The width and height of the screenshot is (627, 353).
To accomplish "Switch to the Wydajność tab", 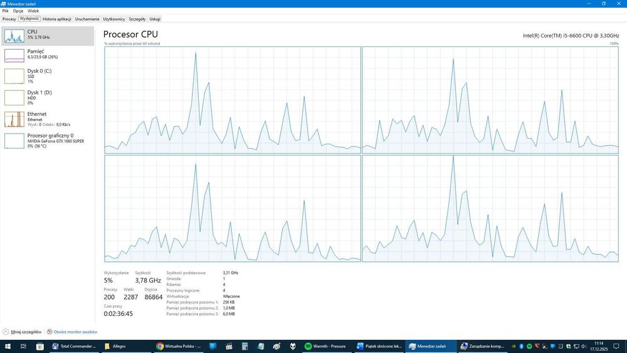I will (x=29, y=19).
